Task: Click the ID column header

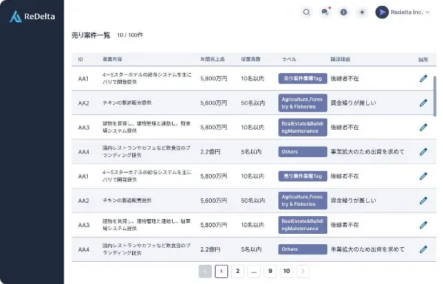Action: coord(80,59)
